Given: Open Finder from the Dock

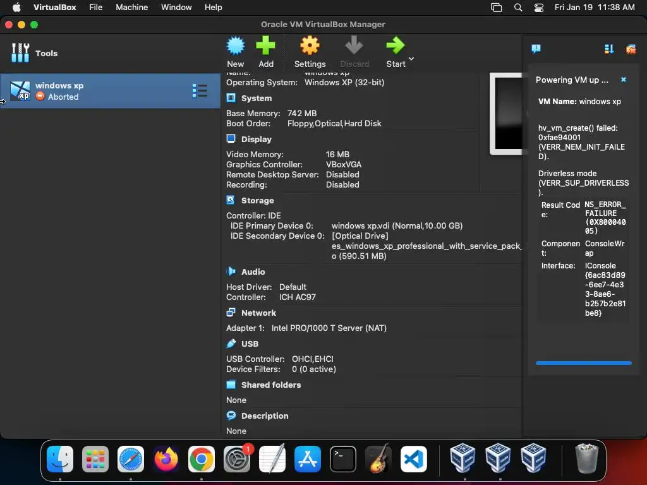Looking at the screenshot, I should [60, 459].
